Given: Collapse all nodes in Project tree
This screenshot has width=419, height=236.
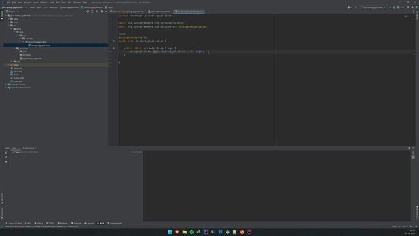Looking at the screenshot, I should pyautogui.click(x=96, y=12).
